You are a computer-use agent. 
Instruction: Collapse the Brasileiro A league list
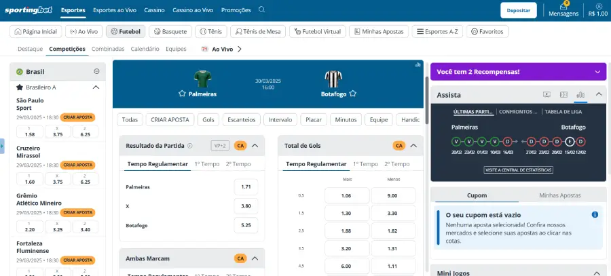click(96, 87)
